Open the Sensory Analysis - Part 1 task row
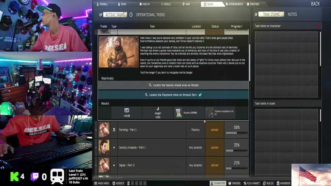Image resolution: width=331 pixels, height=186 pixels. pyautogui.click(x=173, y=148)
